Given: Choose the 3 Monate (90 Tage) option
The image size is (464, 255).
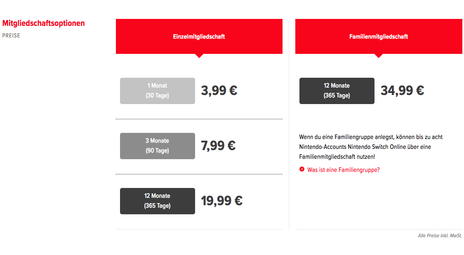Looking at the screenshot, I should pos(158,146).
